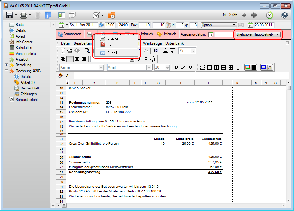Screen dimensions: 294x211
Task: Choose E-Mail from the popup menu
Action: (112, 53)
